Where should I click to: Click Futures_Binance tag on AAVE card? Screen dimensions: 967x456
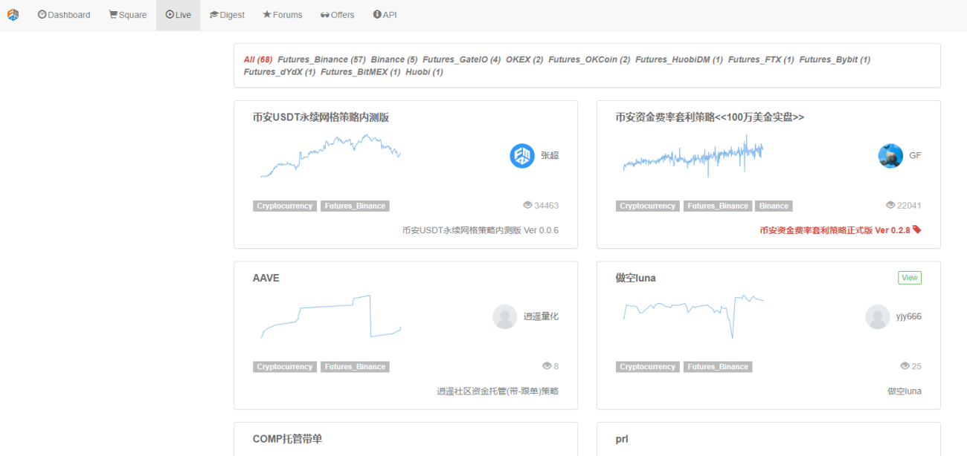click(x=356, y=367)
